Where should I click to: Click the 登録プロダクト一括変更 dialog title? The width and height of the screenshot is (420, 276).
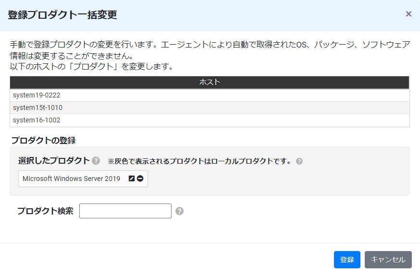point(62,15)
